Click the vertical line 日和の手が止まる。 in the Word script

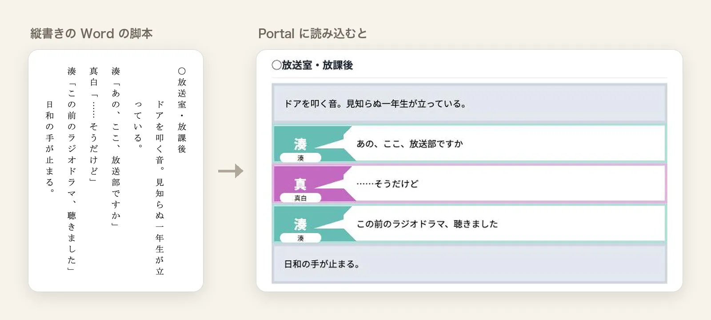[x=50, y=147]
